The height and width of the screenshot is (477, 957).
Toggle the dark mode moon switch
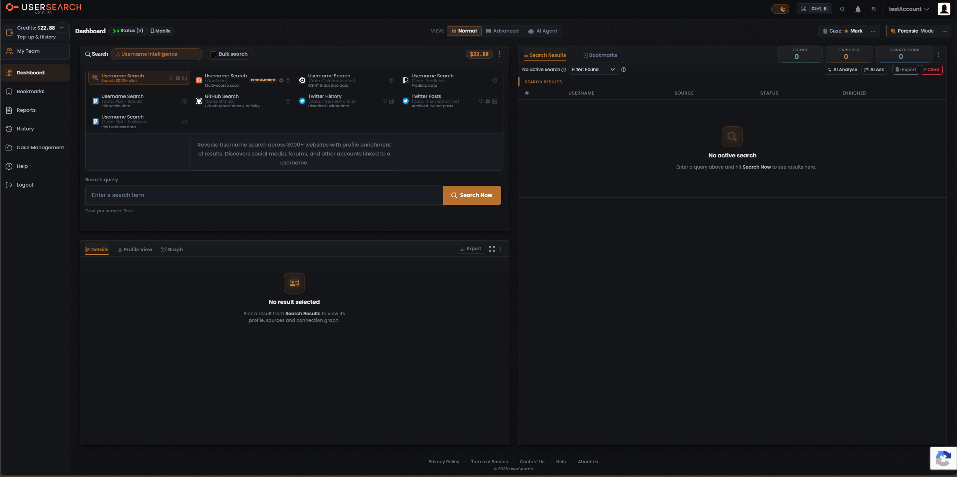coord(780,9)
